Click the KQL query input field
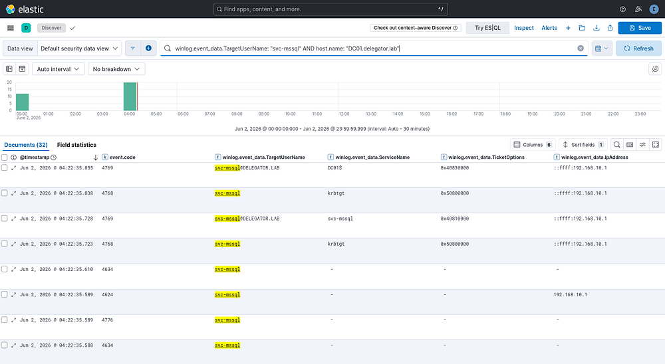Image resolution: width=665 pixels, height=364 pixels. [x=373, y=48]
